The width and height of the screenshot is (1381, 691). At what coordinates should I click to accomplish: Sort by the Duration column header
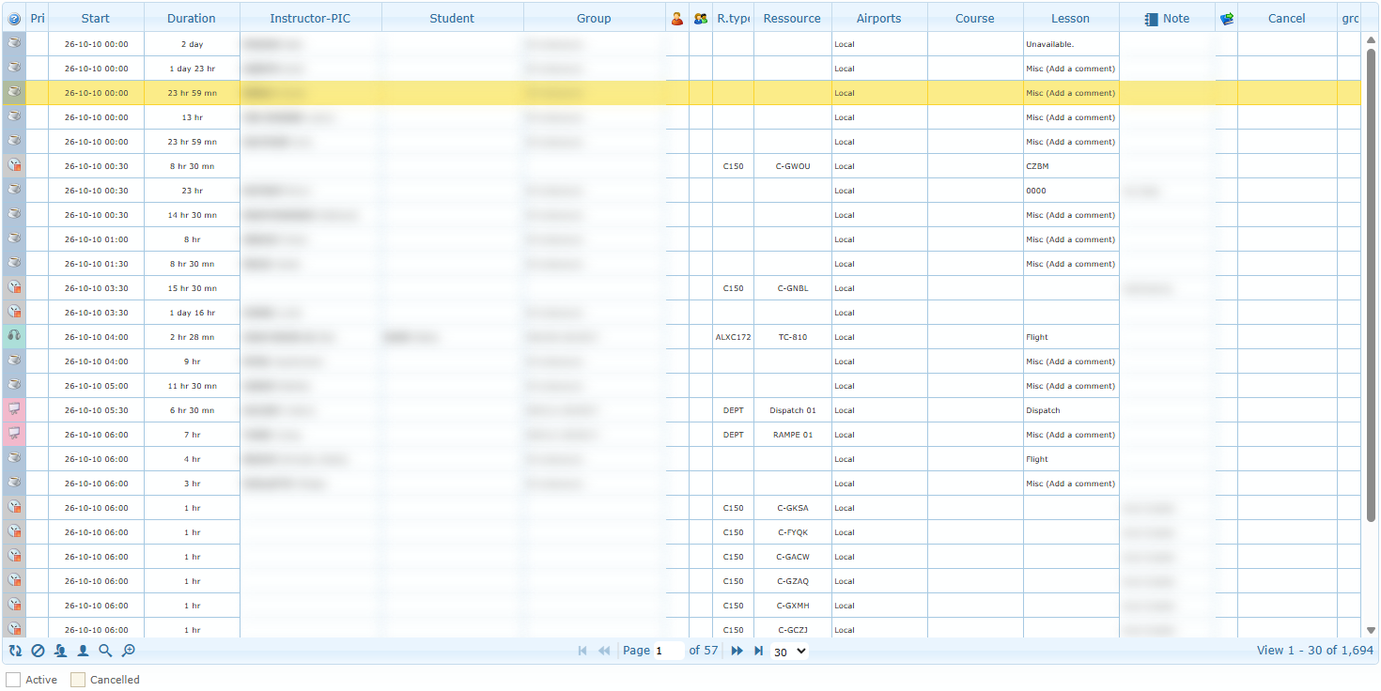pos(192,18)
